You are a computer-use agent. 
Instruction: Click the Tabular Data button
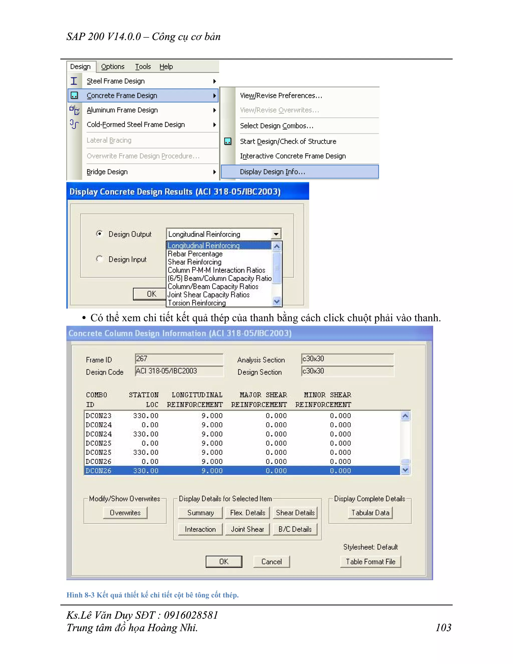point(370,513)
